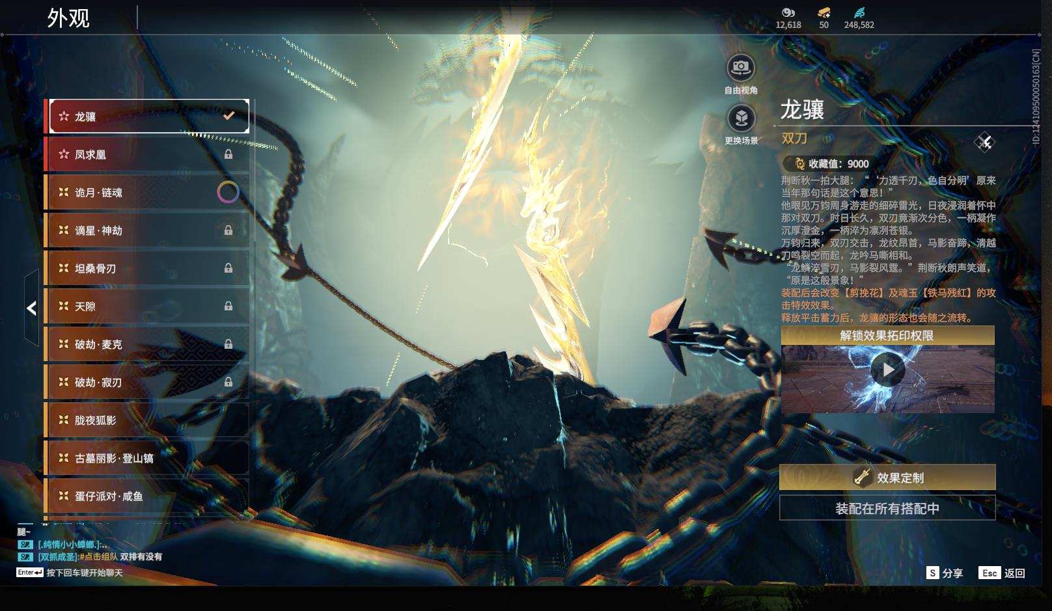Select the 蛋仔派对·咸鱼 skin entry
The width and height of the screenshot is (1052, 611).
click(146, 496)
